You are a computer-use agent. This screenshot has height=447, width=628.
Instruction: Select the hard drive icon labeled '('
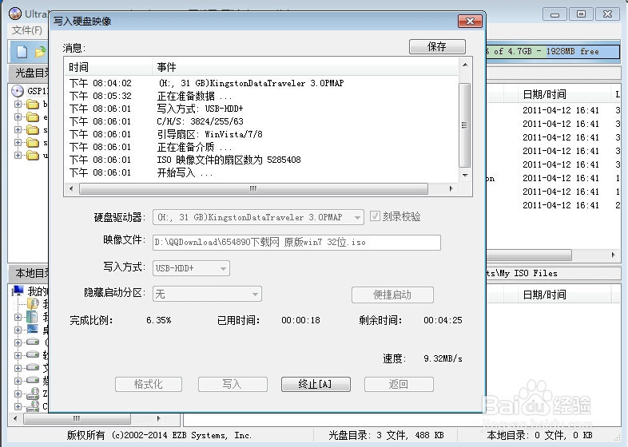tap(33, 342)
